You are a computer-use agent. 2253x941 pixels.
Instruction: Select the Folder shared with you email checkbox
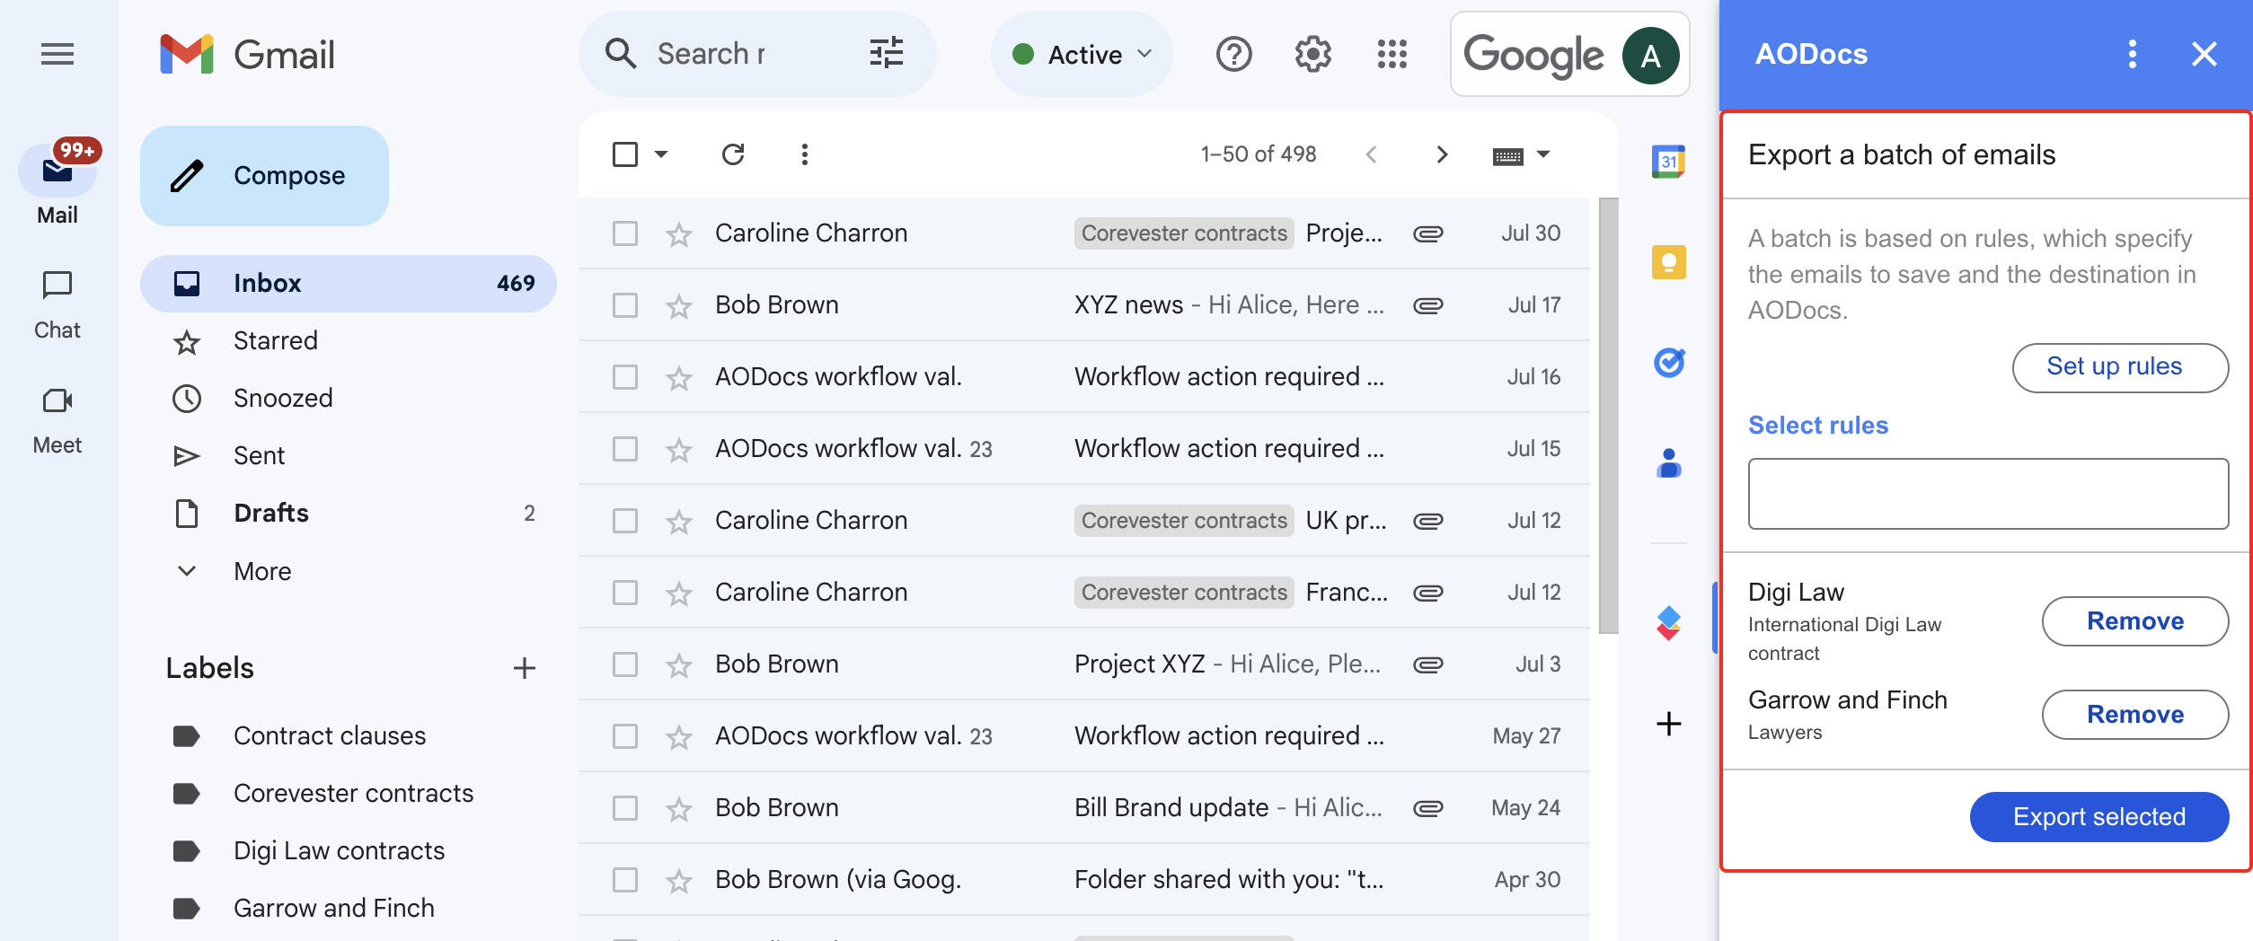coord(624,880)
